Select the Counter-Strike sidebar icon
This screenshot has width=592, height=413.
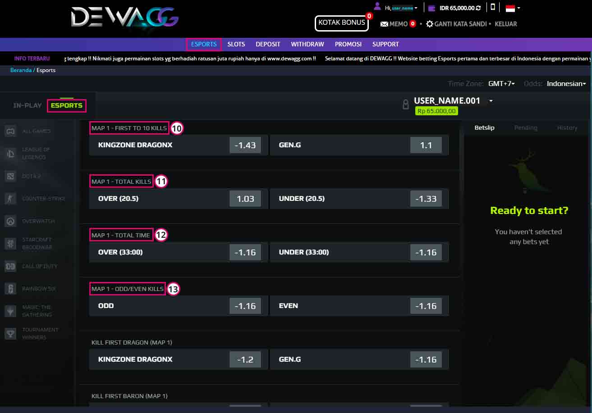tap(10, 199)
